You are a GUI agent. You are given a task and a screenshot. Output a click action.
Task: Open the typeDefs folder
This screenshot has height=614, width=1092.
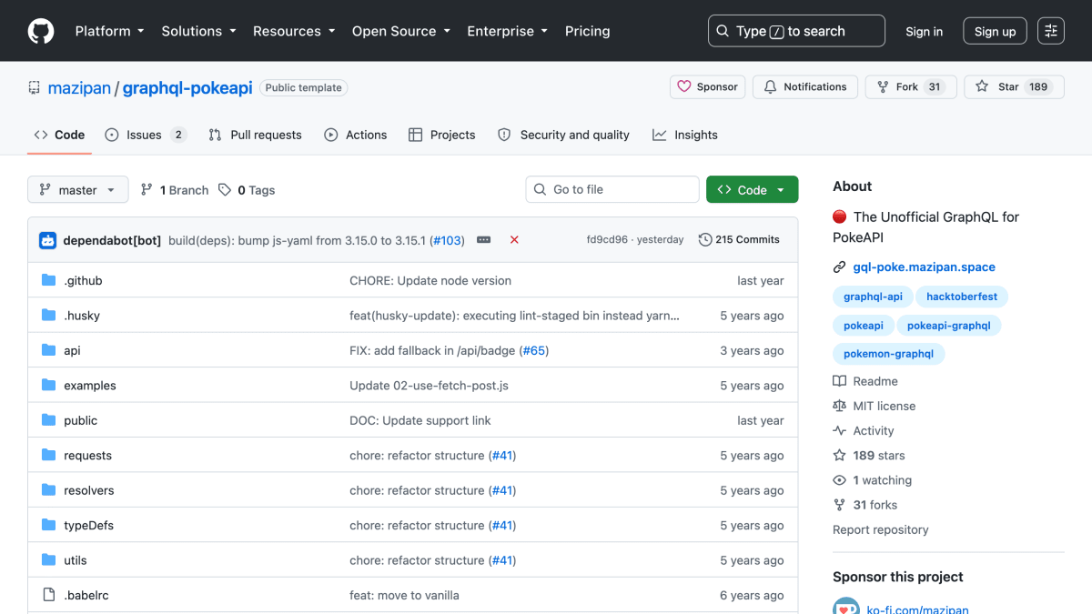point(88,526)
